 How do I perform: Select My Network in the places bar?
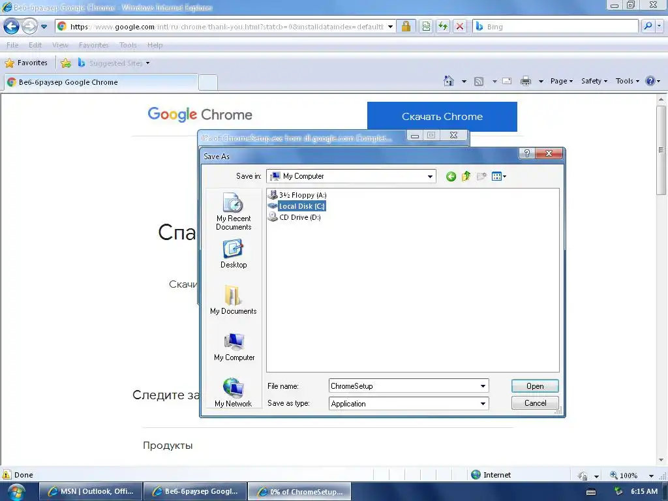[x=233, y=392]
